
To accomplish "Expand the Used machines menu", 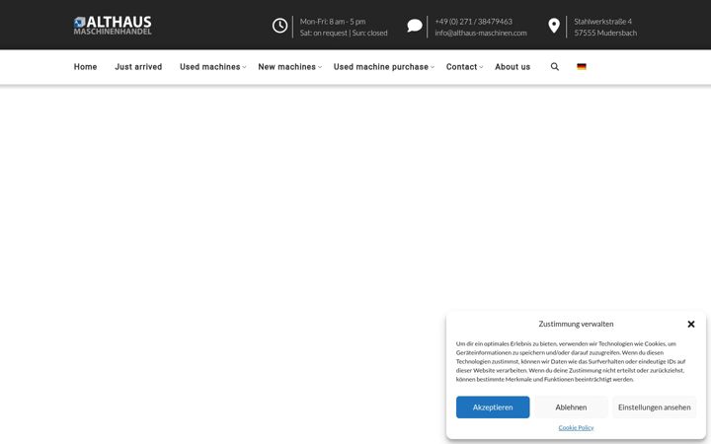I will [212, 67].
